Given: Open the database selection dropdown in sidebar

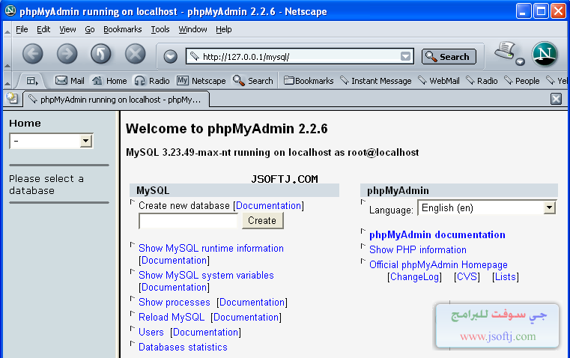Looking at the screenshot, I should point(51,141).
